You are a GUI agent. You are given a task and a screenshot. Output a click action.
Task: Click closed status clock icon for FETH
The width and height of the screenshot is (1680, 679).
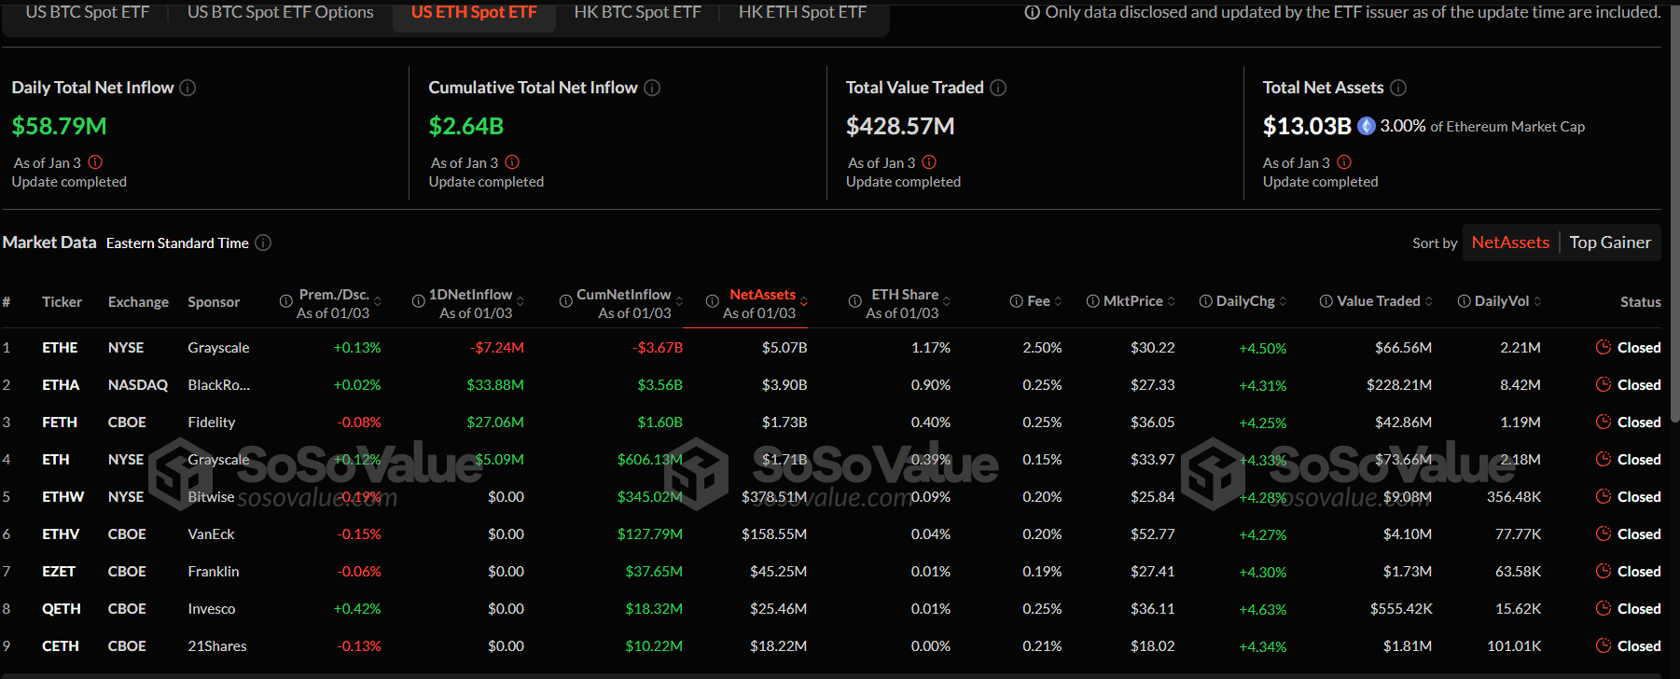click(1604, 422)
